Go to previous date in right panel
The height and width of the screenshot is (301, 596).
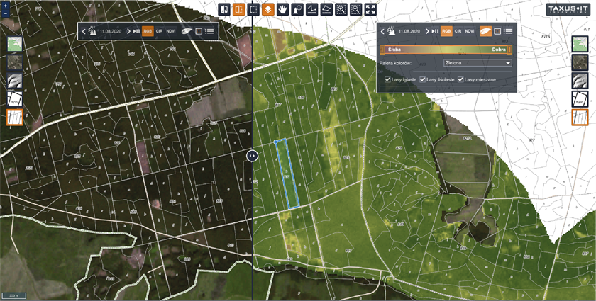(x=382, y=31)
